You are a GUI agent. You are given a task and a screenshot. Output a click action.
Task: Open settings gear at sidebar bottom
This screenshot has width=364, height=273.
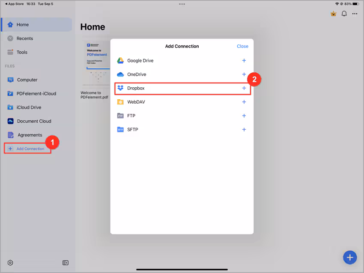click(10, 263)
